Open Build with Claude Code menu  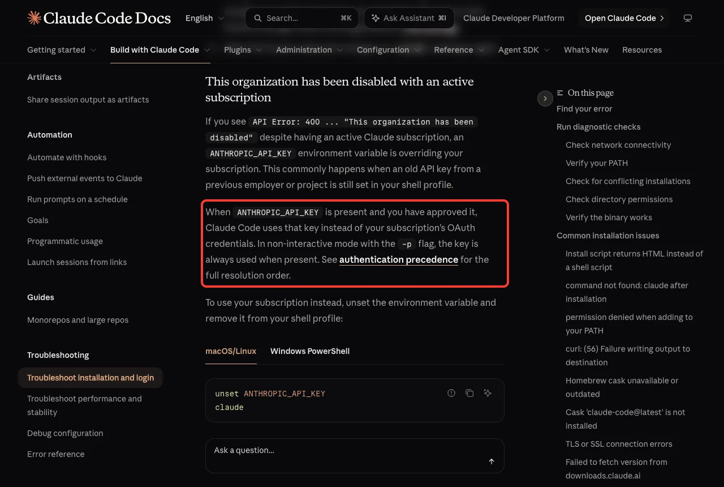coord(160,50)
